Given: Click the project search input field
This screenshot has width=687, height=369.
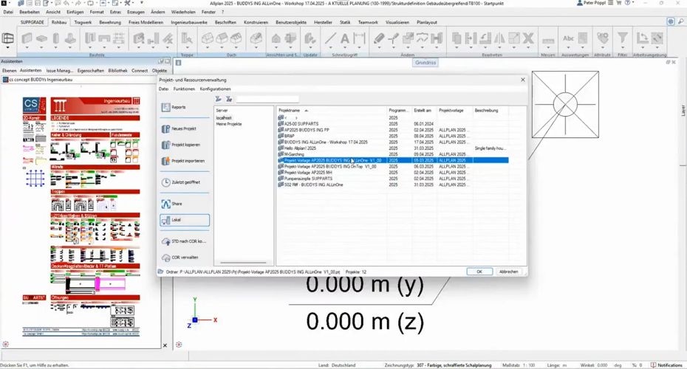Looking at the screenshot, I should (x=267, y=99).
